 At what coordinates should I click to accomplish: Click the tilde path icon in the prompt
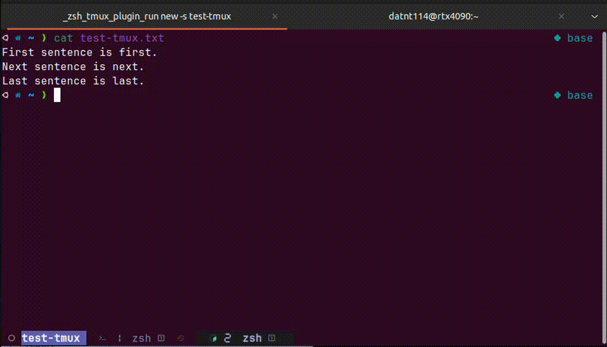pyautogui.click(x=31, y=38)
